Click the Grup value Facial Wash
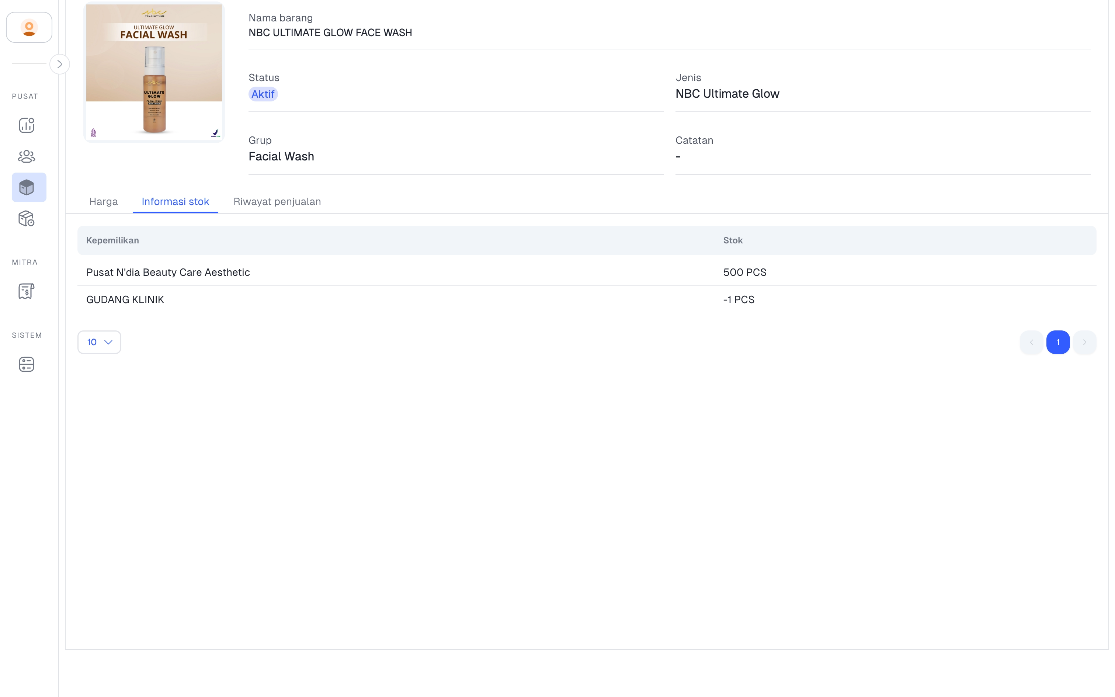1115x697 pixels. (x=281, y=156)
